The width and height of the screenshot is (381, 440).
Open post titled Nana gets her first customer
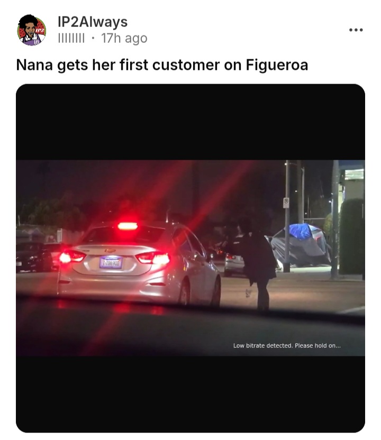point(162,65)
